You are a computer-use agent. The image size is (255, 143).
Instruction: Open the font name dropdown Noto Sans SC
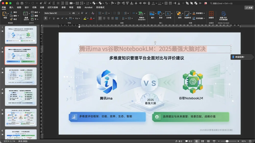click(70, 13)
